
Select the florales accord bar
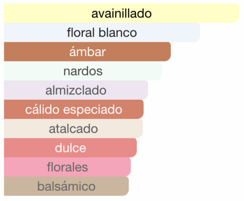click(67, 167)
